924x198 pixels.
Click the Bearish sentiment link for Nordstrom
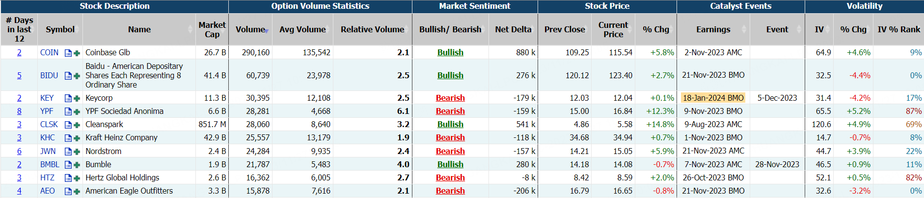[450, 151]
